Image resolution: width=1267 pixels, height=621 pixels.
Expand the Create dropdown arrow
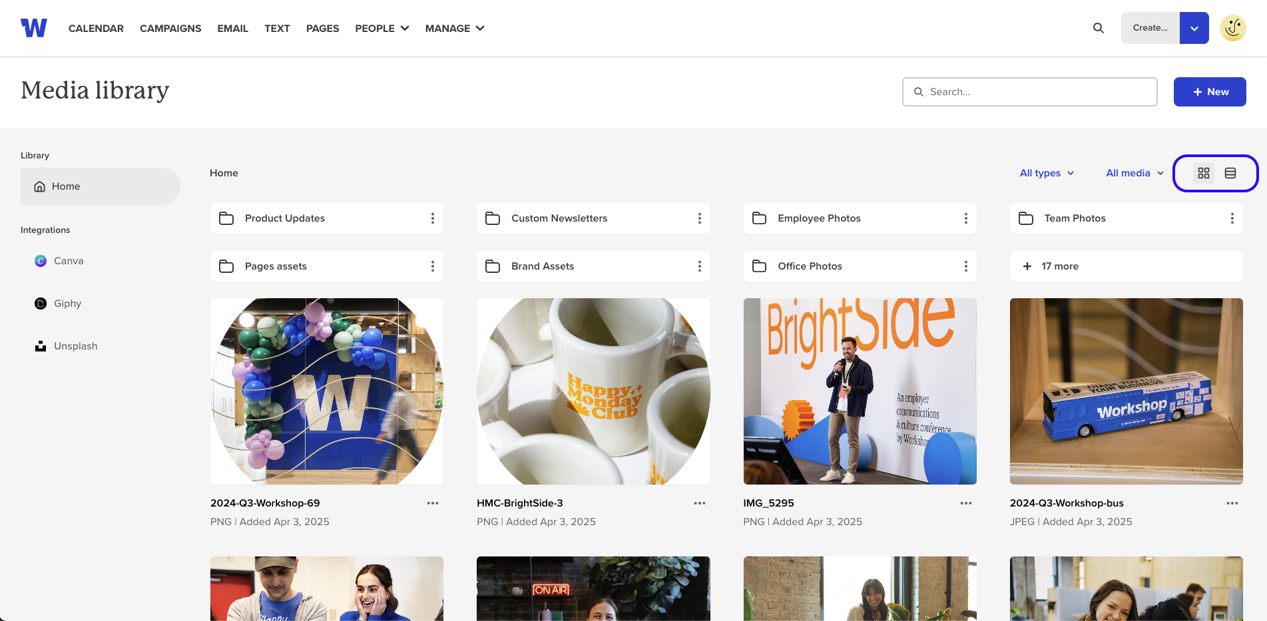coord(1194,28)
